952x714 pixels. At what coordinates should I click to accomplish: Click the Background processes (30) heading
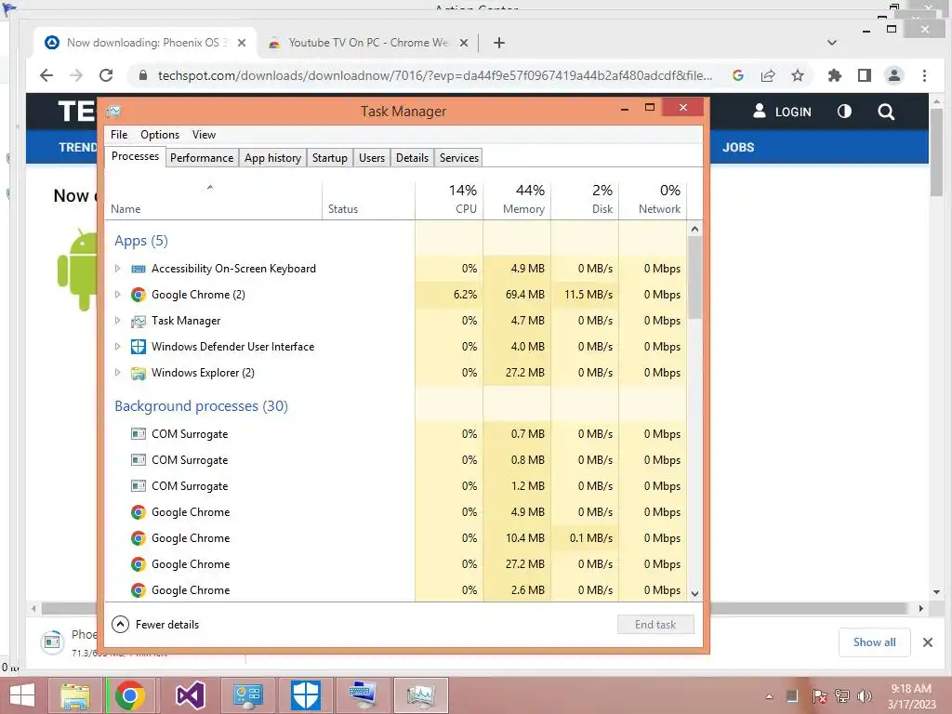click(x=202, y=405)
